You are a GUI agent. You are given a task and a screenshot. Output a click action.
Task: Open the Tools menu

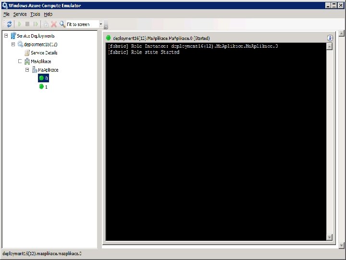pyautogui.click(x=35, y=14)
